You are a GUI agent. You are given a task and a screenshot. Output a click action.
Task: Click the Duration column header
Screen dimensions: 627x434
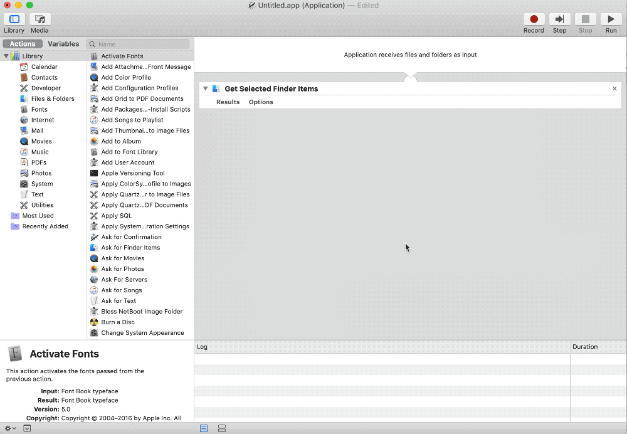[x=598, y=347]
